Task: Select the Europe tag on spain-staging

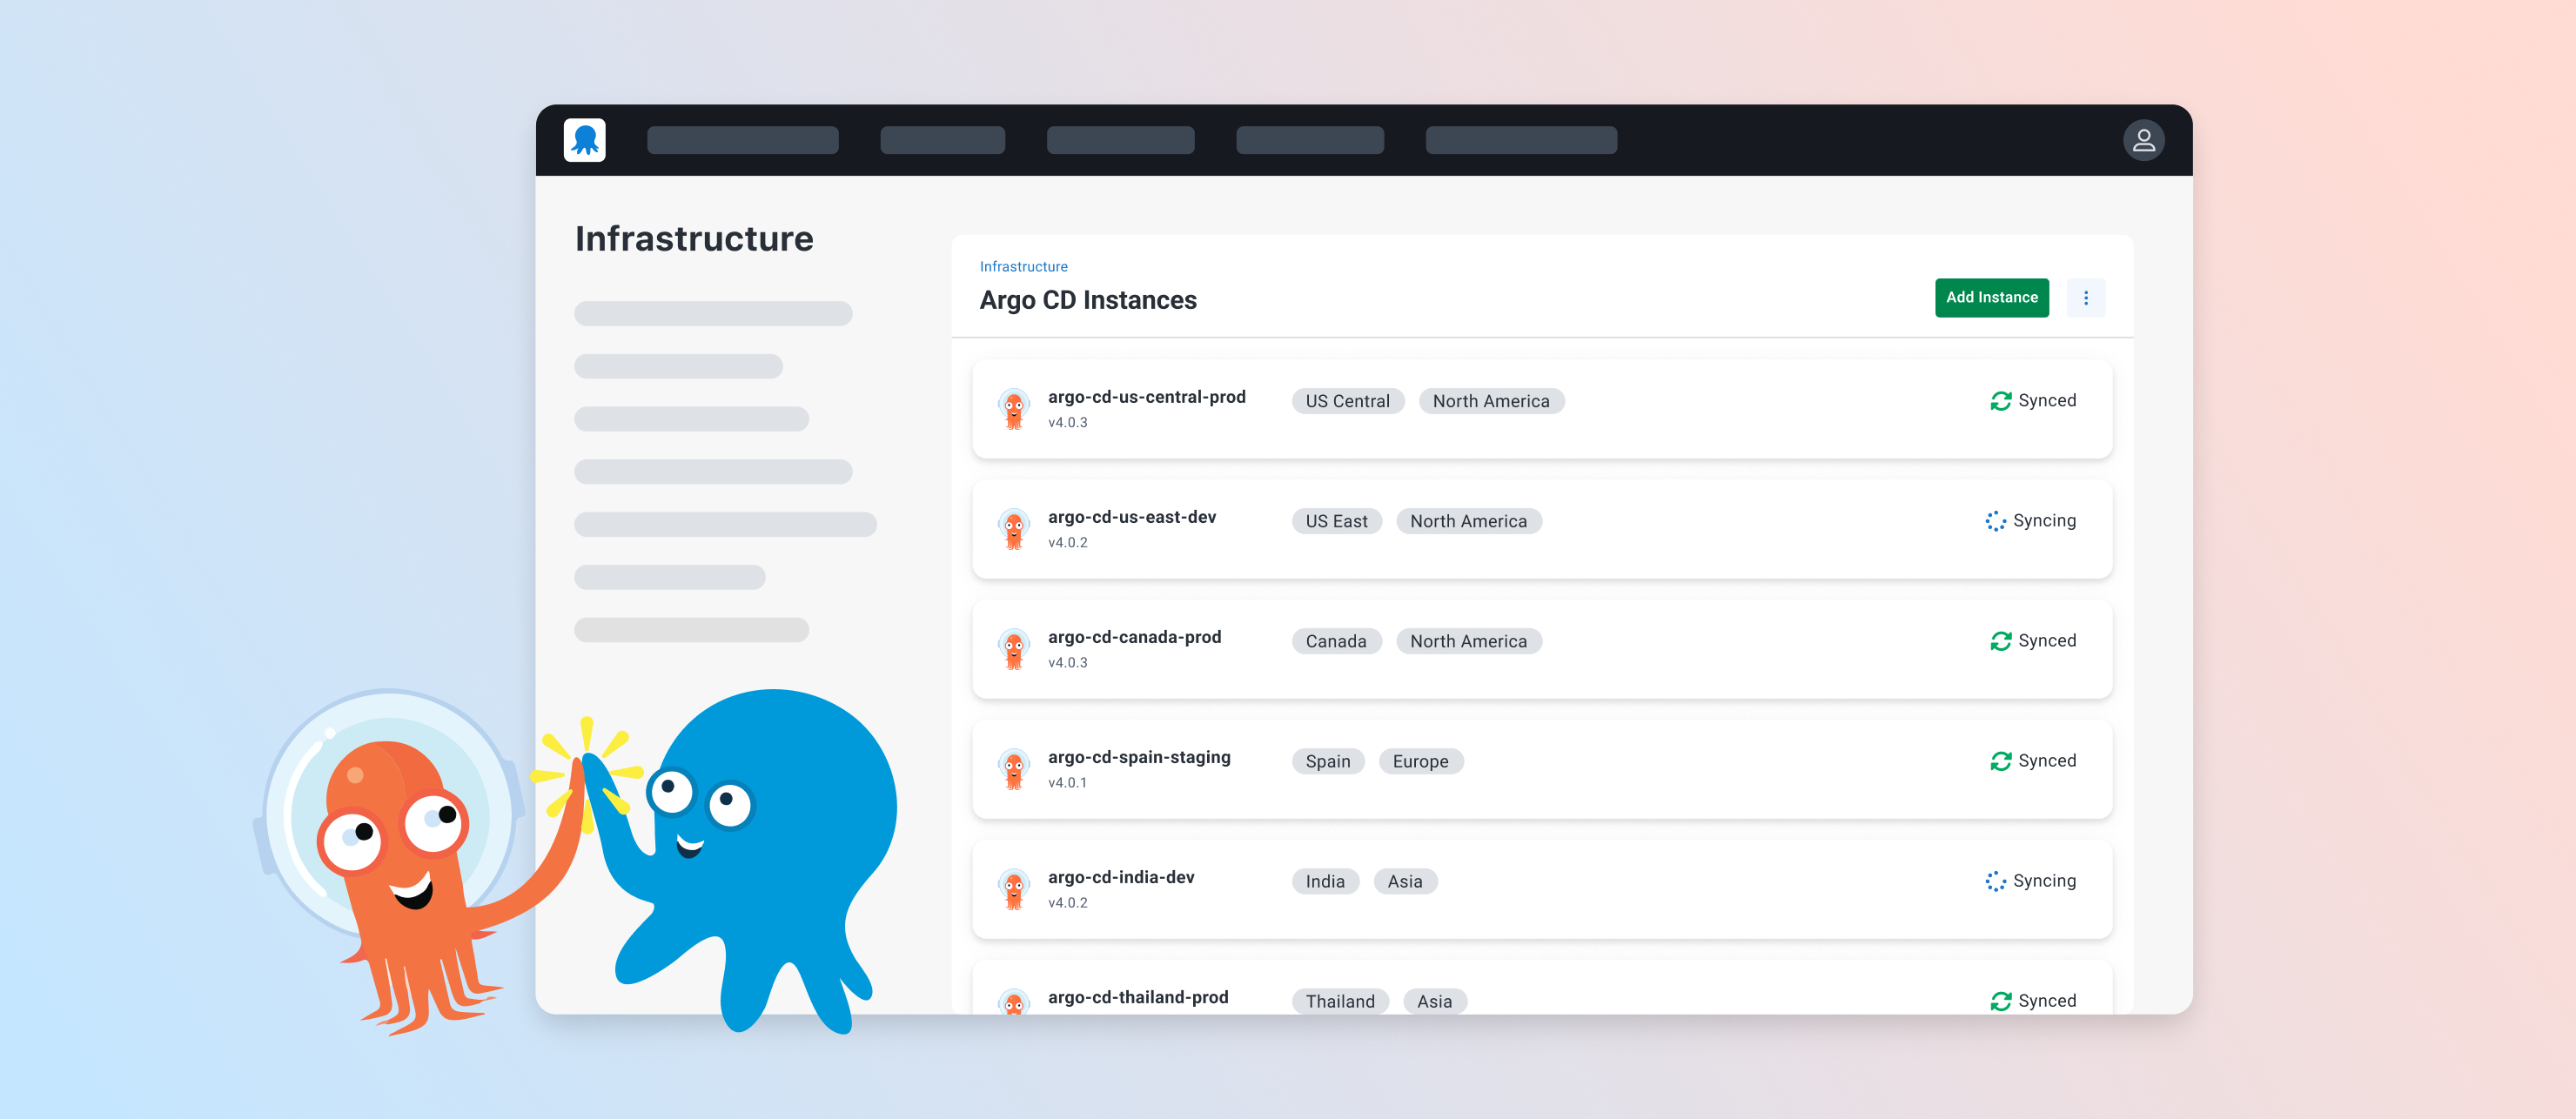Action: [x=1420, y=761]
